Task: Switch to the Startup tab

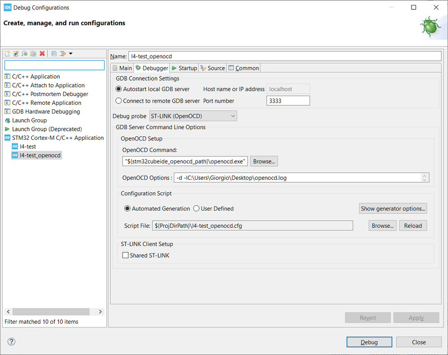Action: [x=184, y=68]
